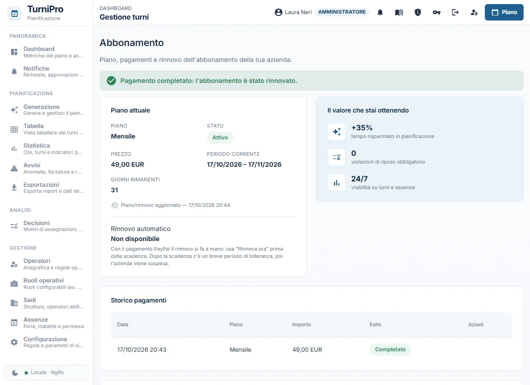
Task: Open the guide book icon in the header
Action: coord(399,12)
